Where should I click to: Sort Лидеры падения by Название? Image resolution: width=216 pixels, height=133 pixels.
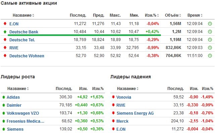pyautogui.click(x=128, y=89)
